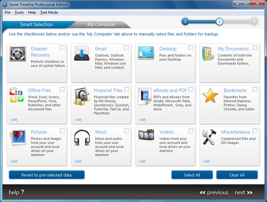Click Revert to pre-selected data button
This screenshot has width=267, height=202.
(x=47, y=175)
